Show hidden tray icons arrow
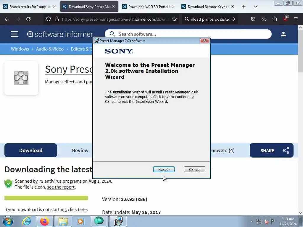Viewport: 303px width, 227px height. click(x=252, y=221)
